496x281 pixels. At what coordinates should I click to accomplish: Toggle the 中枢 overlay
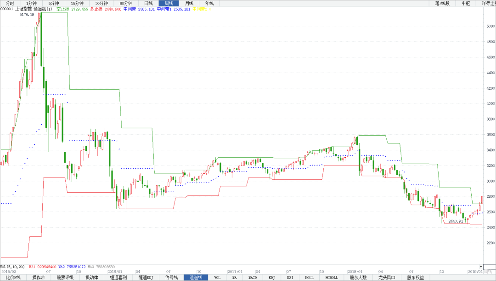coord(466,3)
